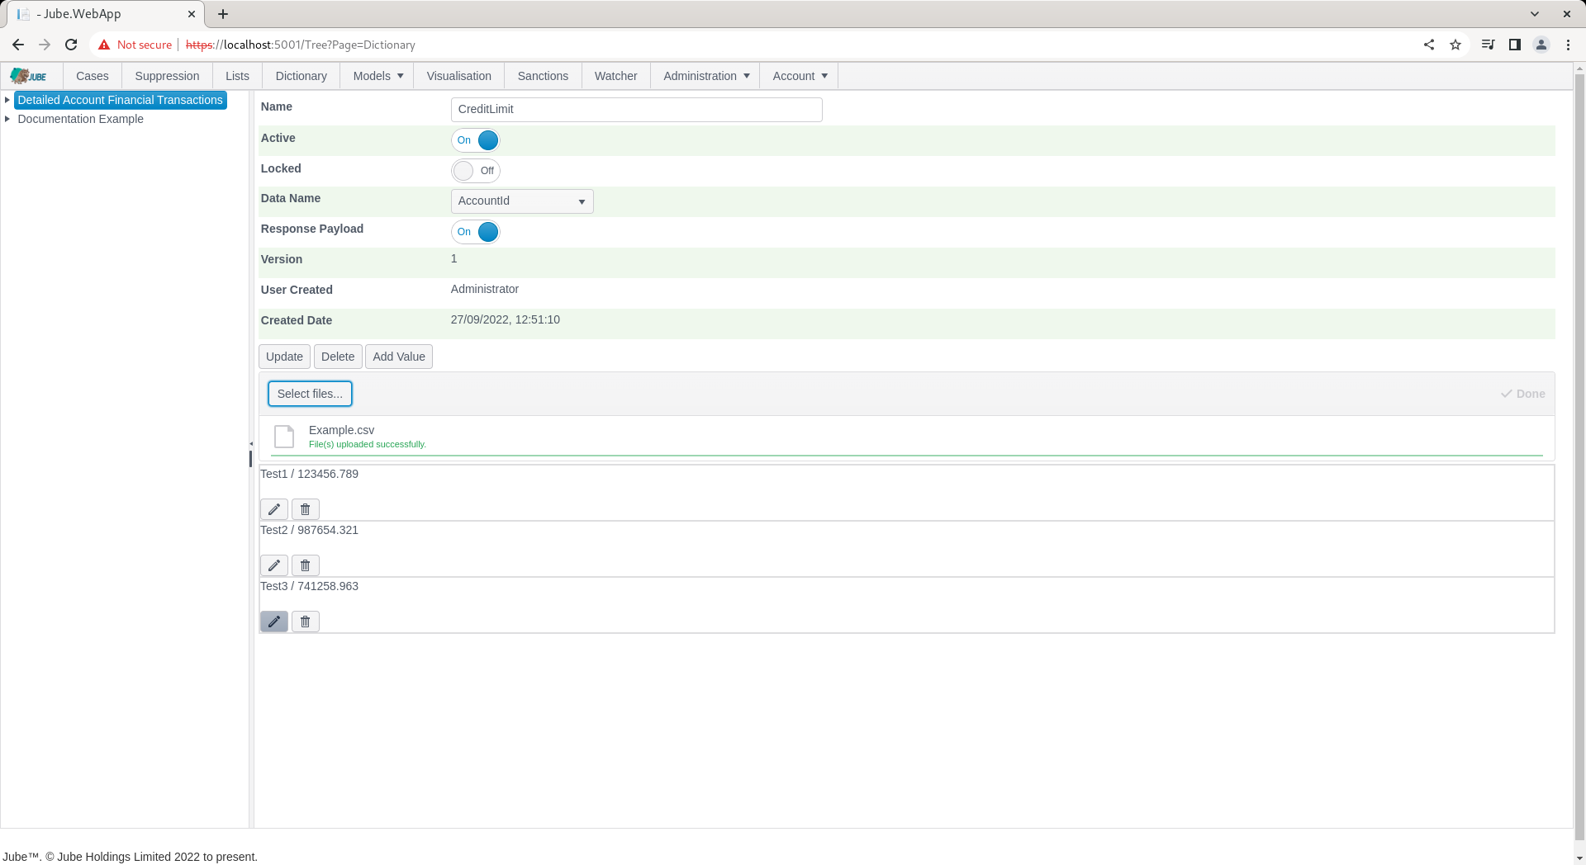Viewport: 1586px width, 865px height.
Task: Select Detailed Account Financial Transactions tree item
Action: 121,100
